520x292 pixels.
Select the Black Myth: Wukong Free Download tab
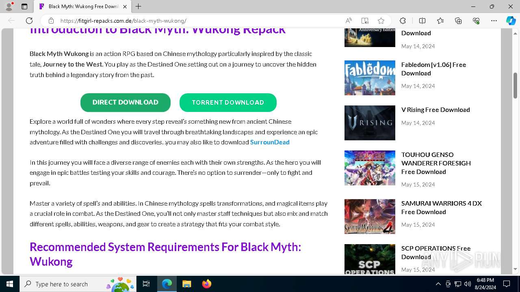[x=82, y=6]
